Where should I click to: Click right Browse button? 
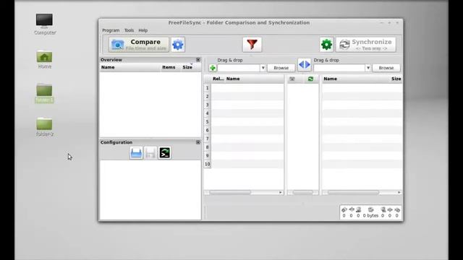(386, 68)
